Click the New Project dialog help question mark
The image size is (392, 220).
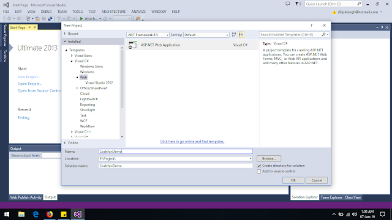[x=311, y=26]
